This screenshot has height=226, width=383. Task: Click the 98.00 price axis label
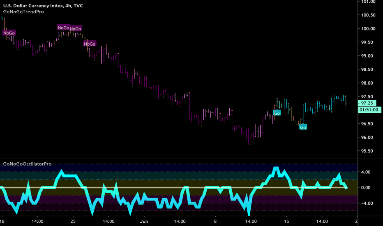point(367,83)
